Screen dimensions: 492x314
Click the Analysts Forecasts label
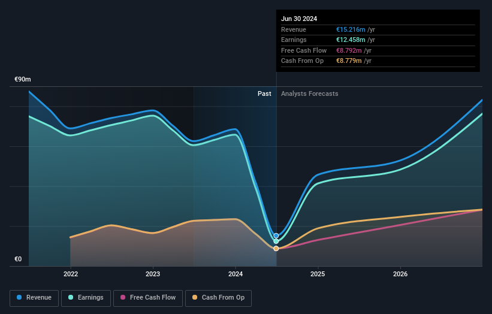pos(309,93)
